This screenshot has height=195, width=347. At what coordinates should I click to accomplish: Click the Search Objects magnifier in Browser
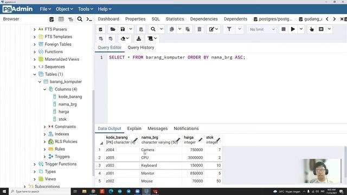[80, 19]
